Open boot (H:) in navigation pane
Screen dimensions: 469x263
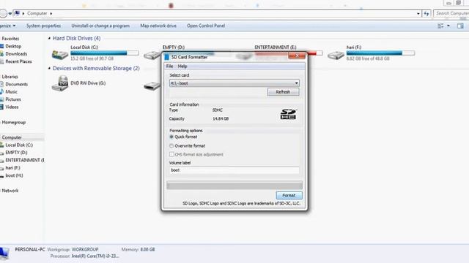pyautogui.click(x=14, y=175)
